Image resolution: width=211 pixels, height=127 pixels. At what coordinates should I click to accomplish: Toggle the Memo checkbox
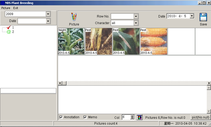[x=85, y=117]
